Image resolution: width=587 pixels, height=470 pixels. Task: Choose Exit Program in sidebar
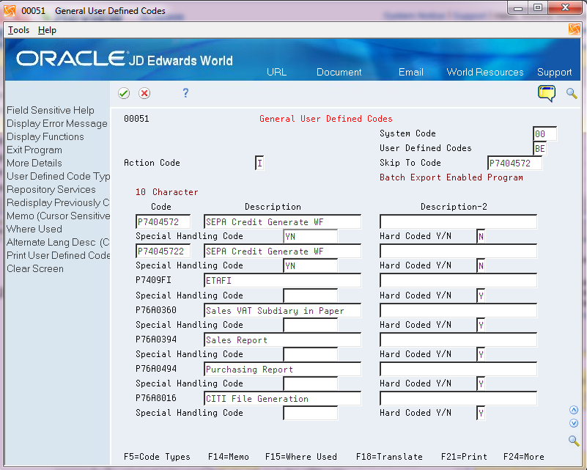[34, 150]
